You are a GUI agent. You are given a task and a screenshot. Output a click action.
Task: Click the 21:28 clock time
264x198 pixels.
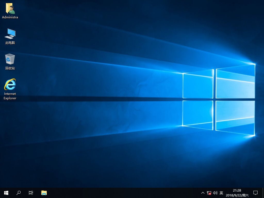click(x=237, y=191)
